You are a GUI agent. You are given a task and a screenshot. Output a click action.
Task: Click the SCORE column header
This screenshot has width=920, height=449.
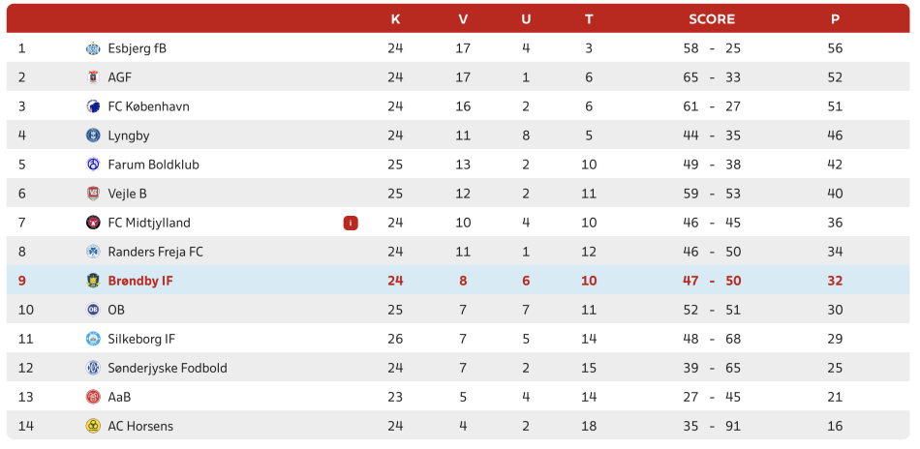712,19
